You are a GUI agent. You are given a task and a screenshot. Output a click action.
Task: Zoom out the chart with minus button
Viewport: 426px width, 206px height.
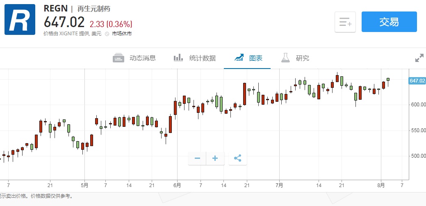pos(197,158)
